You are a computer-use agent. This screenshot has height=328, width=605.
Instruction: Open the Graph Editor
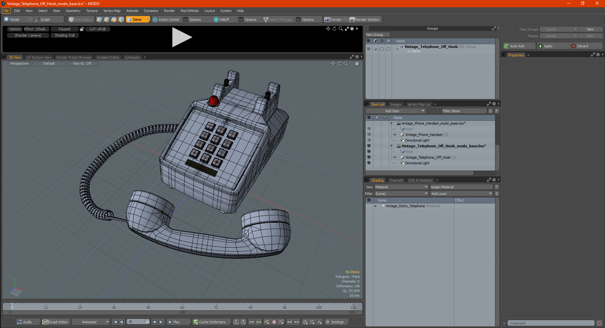(x=55, y=322)
